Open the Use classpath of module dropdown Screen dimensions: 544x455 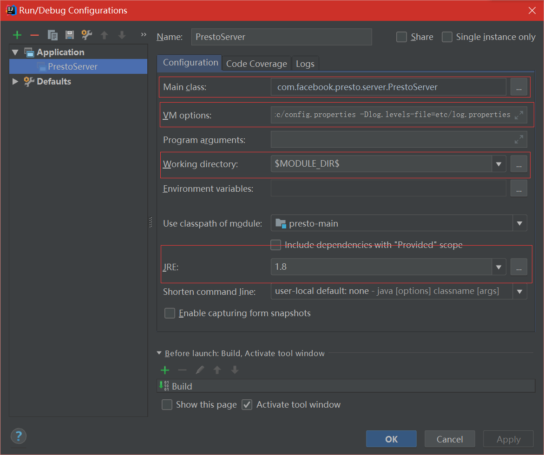click(519, 223)
